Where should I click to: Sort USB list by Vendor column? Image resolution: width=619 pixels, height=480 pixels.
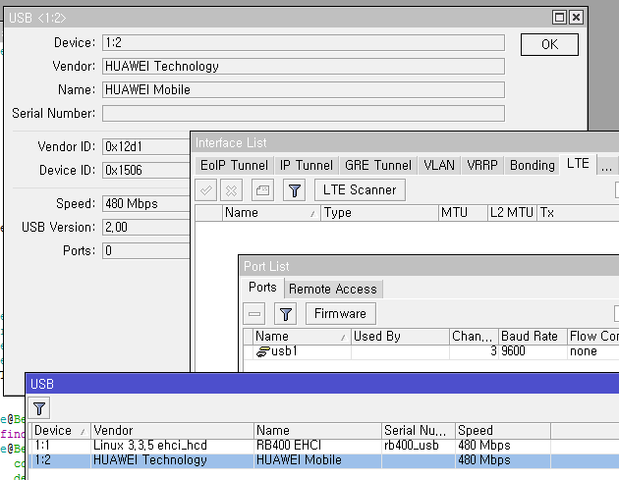(172, 431)
